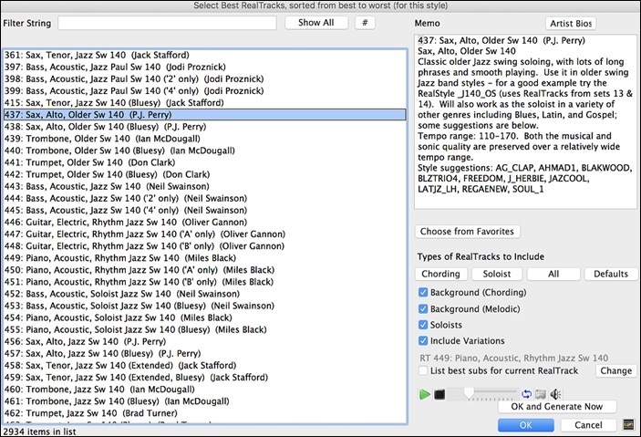The width and height of the screenshot is (641, 437).
Task: Click the folder icon beside the loop button
Action: pyautogui.click(x=540, y=394)
